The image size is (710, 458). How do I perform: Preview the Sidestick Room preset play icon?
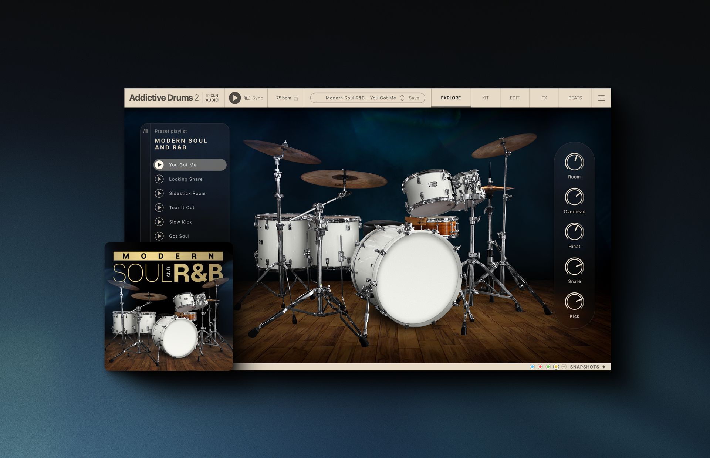coord(159,193)
